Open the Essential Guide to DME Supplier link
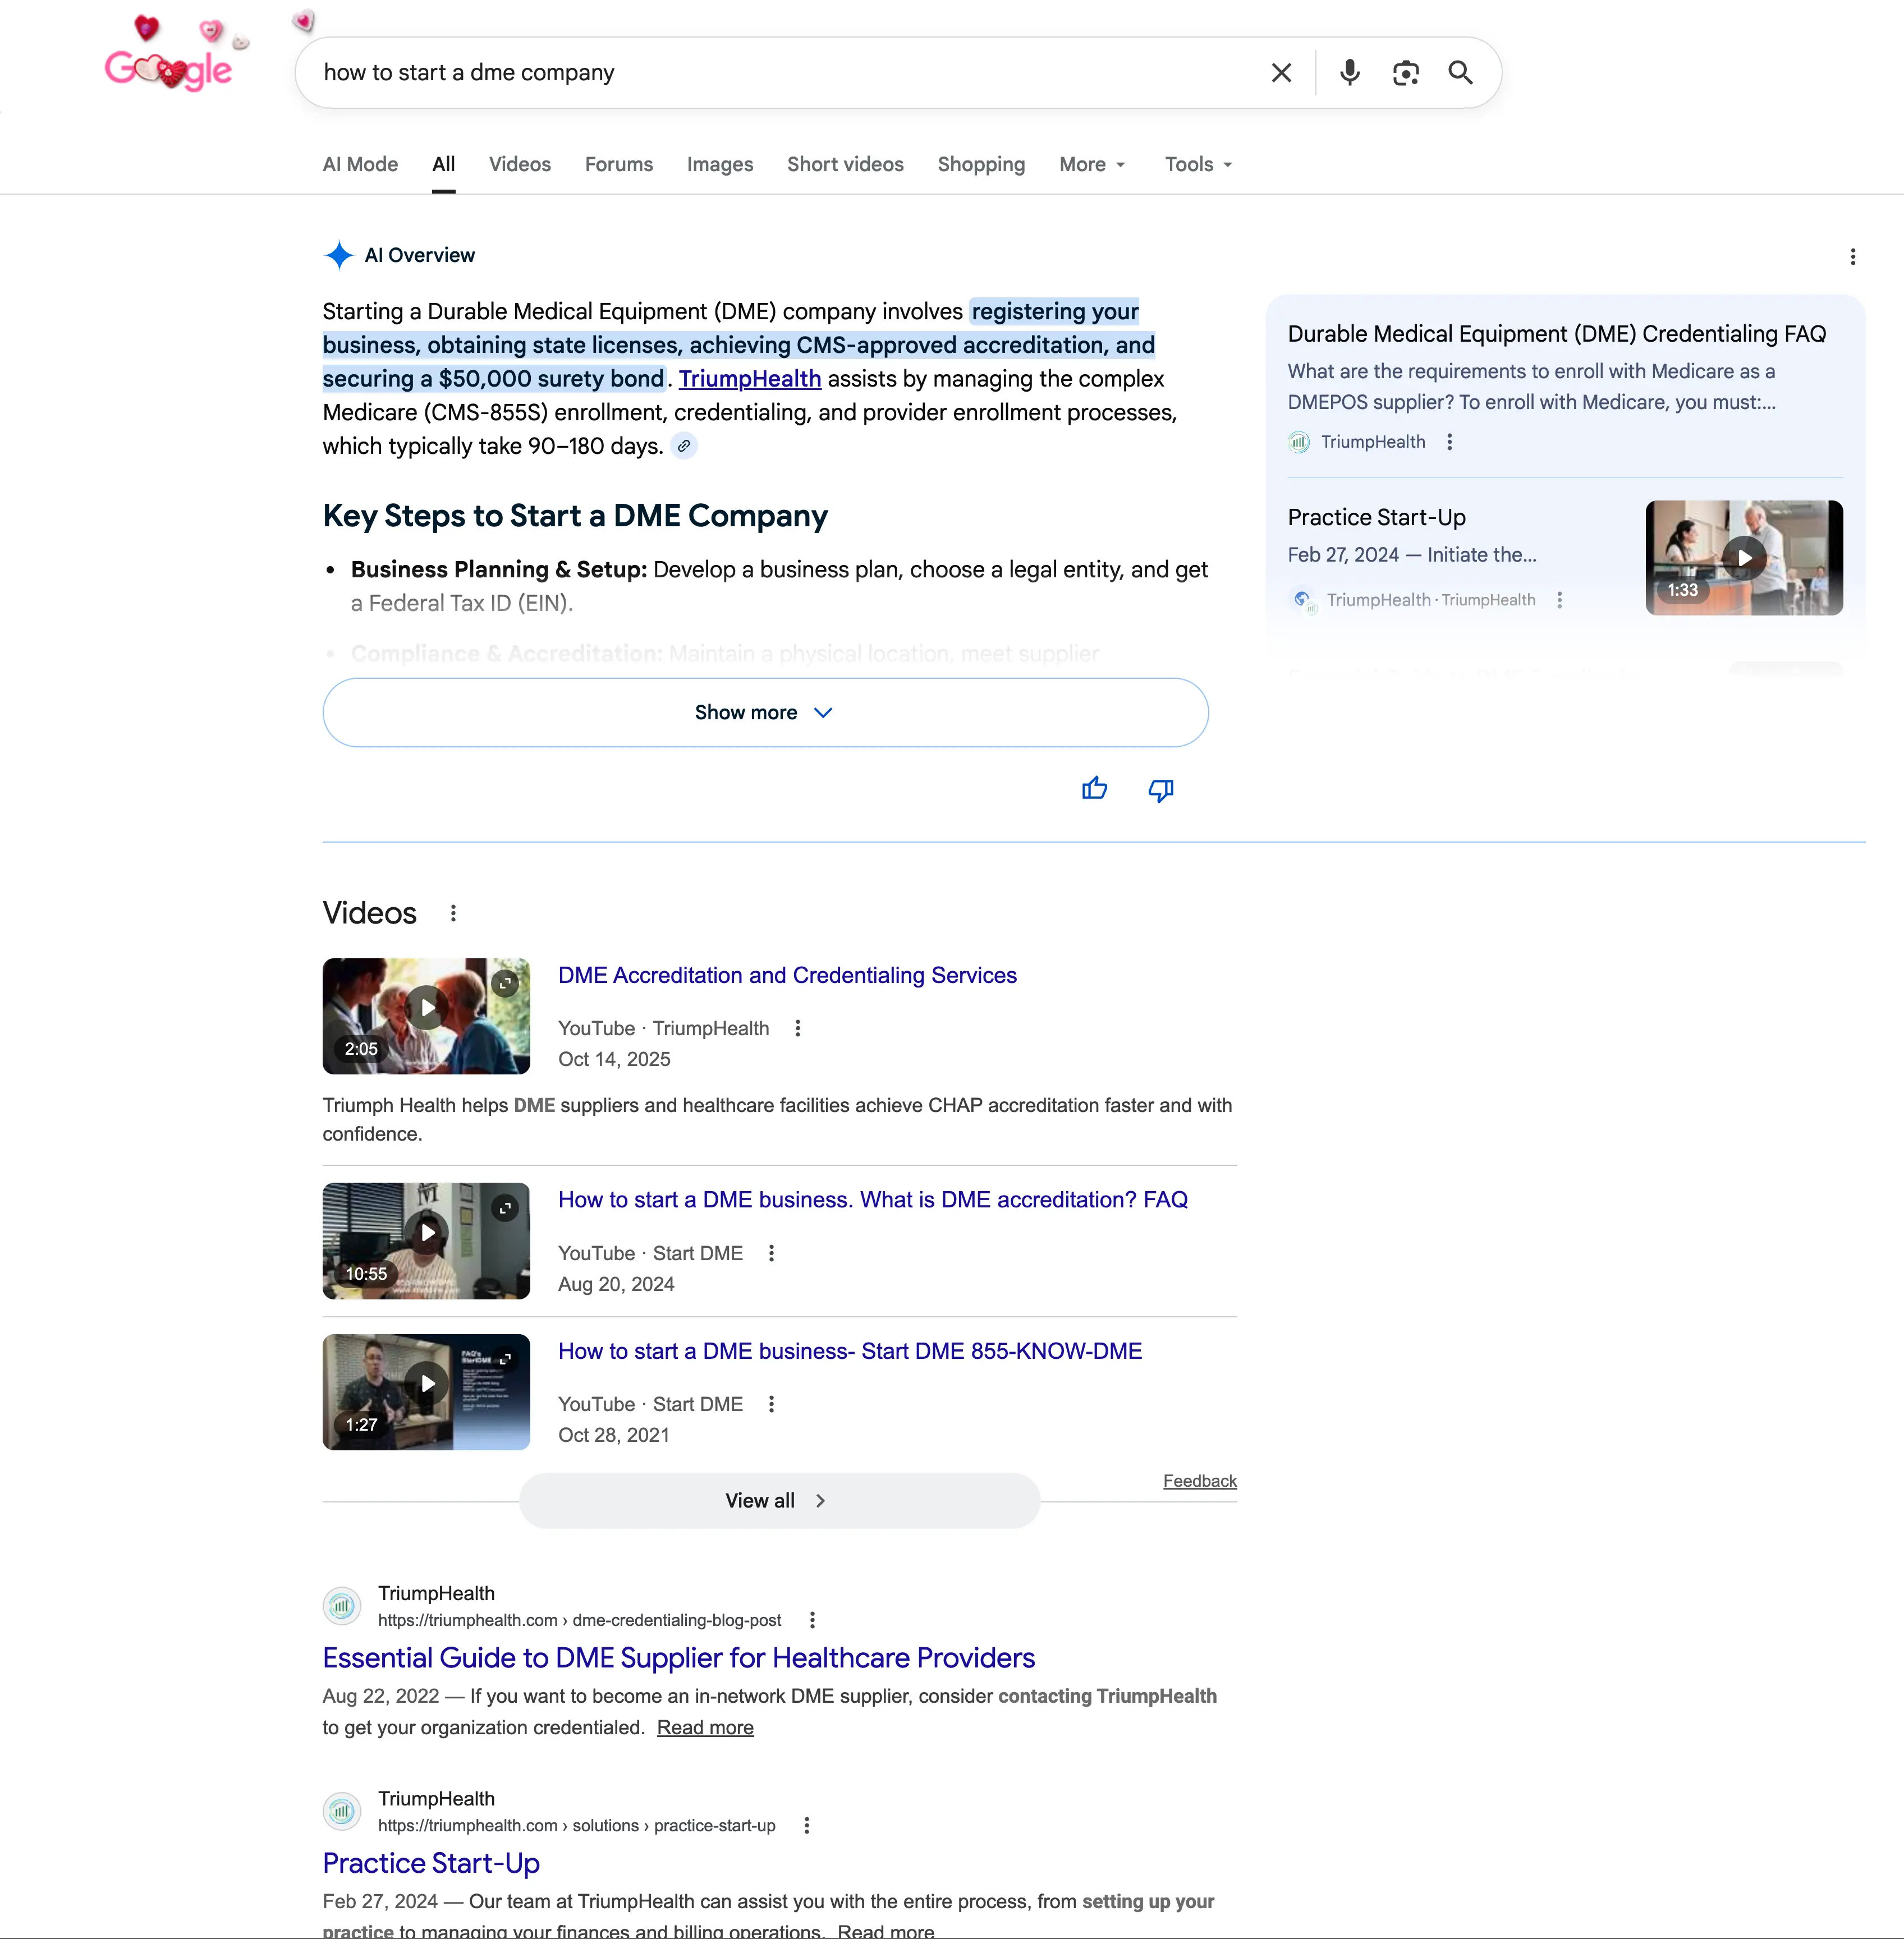This screenshot has height=1939, width=1904. tap(678, 1658)
